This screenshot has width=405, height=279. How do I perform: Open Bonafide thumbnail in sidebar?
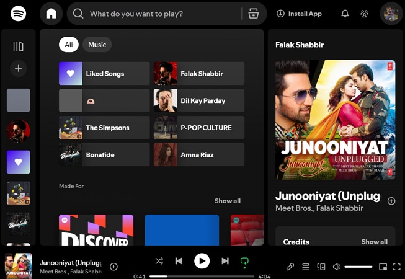18,224
